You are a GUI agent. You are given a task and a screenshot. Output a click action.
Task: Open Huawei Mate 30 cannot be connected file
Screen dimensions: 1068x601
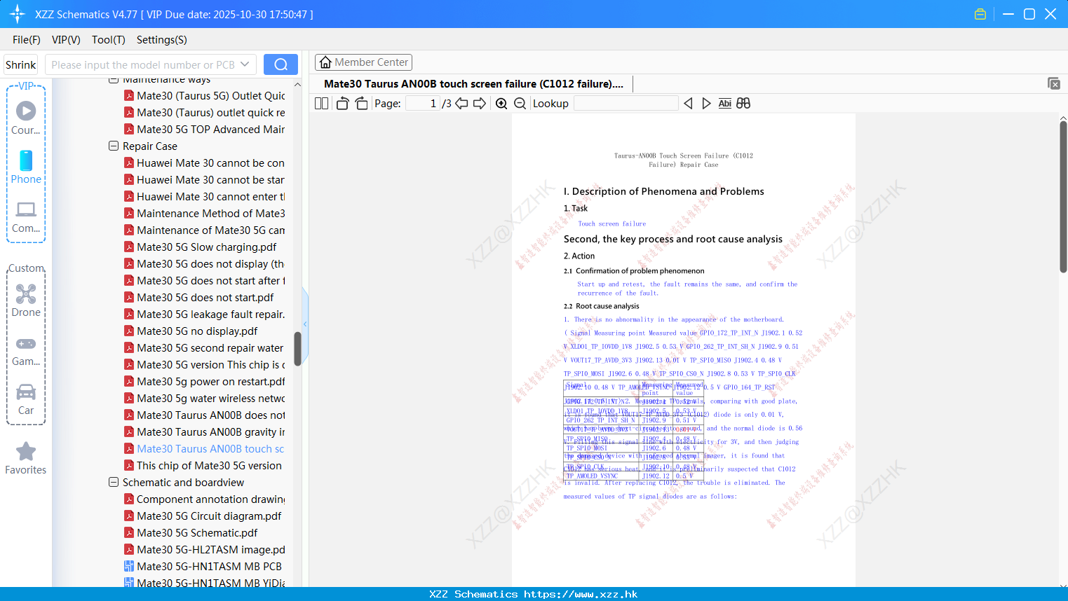tap(203, 163)
